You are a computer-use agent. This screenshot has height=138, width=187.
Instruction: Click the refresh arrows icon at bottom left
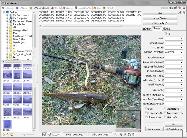click(x=8, y=134)
